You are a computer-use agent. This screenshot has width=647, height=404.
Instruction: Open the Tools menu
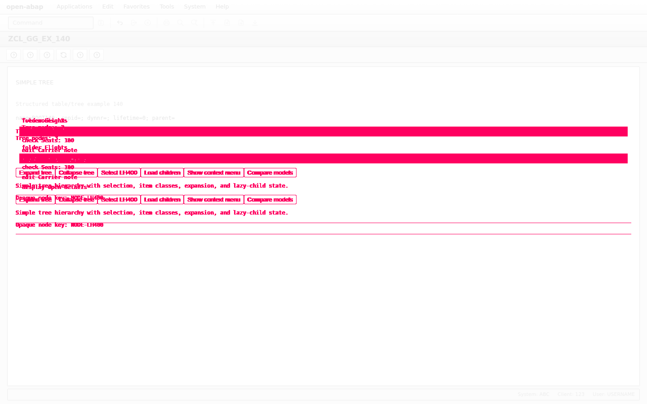(167, 7)
